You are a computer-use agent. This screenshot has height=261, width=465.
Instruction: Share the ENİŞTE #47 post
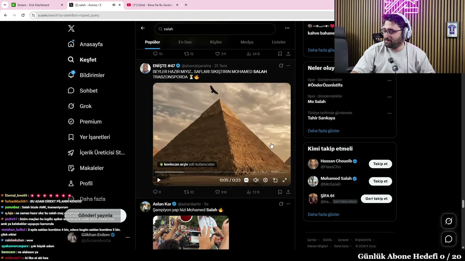(288, 192)
